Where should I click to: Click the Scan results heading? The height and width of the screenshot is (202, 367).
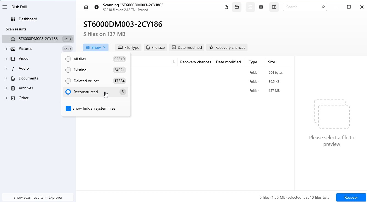[x=16, y=29]
